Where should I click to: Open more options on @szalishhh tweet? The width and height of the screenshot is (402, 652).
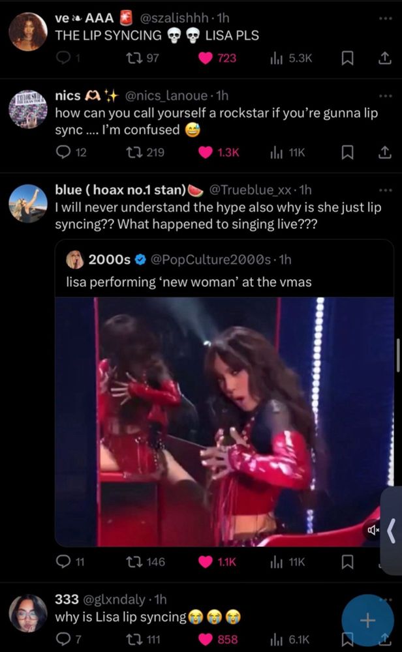[x=385, y=18]
